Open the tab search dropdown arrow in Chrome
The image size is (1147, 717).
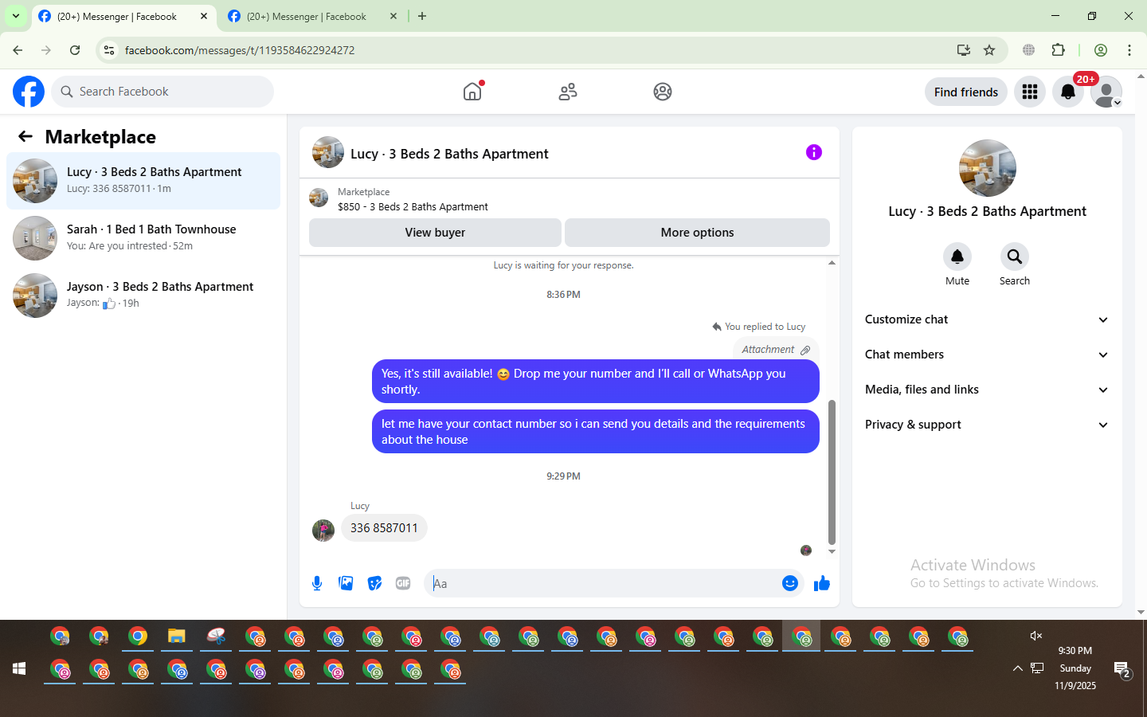point(16,16)
